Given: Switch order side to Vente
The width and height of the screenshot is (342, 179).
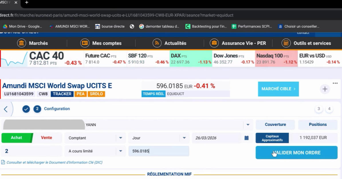Looking at the screenshot, I should [x=46, y=138].
